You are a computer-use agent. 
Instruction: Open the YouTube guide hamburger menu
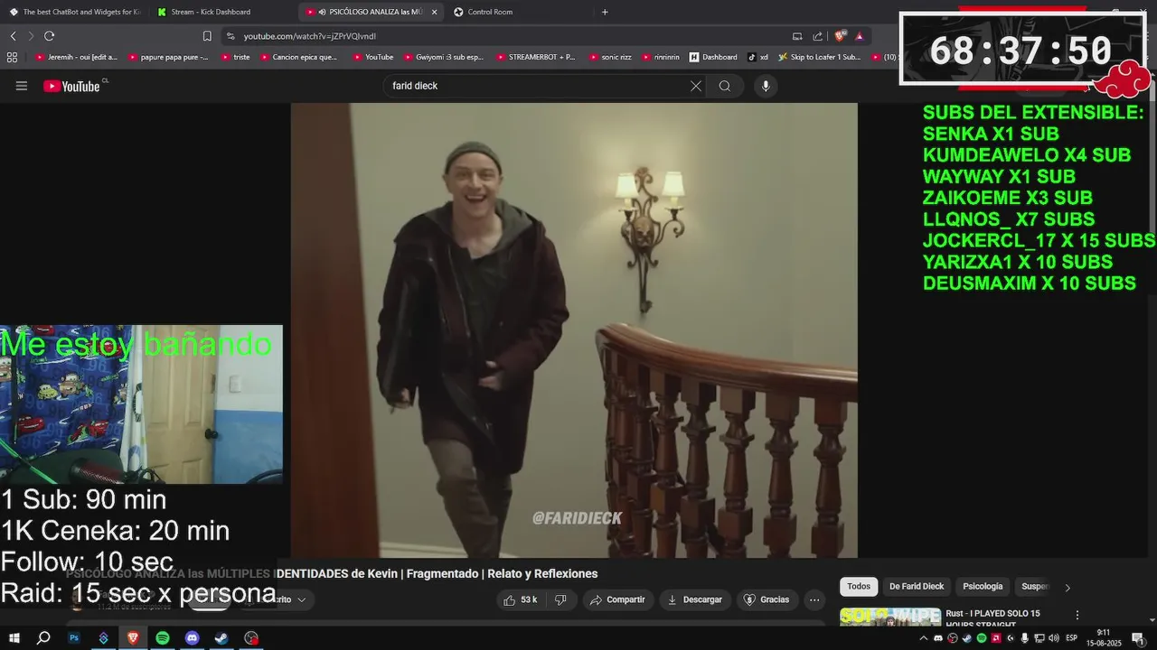[x=22, y=86]
